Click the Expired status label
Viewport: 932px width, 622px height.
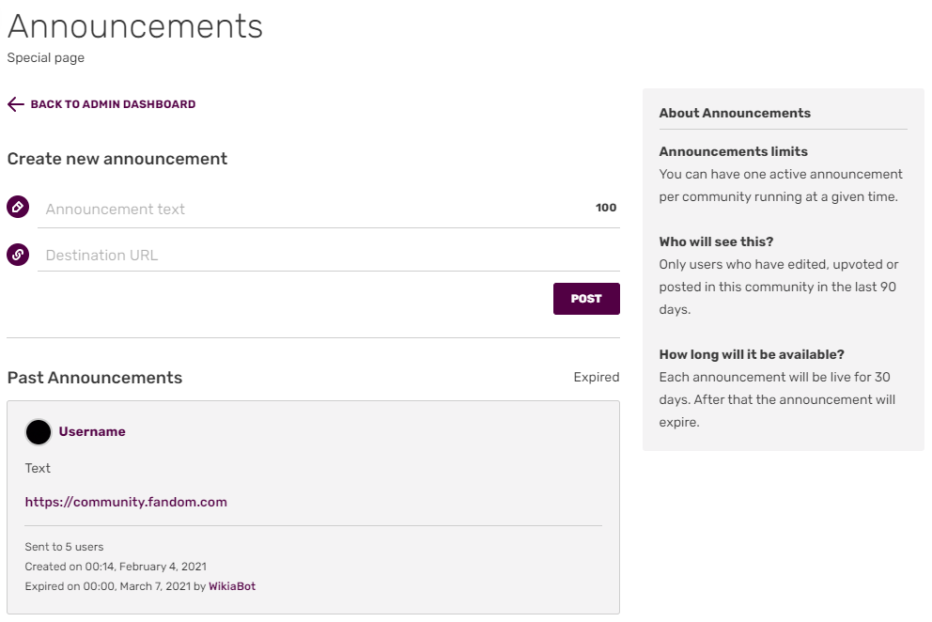point(597,377)
